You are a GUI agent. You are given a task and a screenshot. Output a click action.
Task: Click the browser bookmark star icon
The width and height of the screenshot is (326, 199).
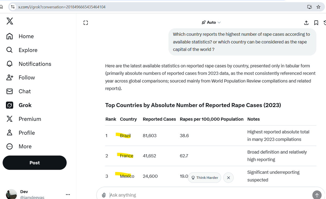pyautogui.click(x=318, y=7)
